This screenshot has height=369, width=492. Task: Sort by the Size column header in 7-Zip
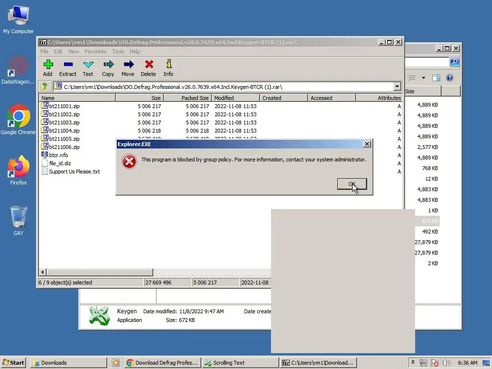pyautogui.click(x=140, y=98)
